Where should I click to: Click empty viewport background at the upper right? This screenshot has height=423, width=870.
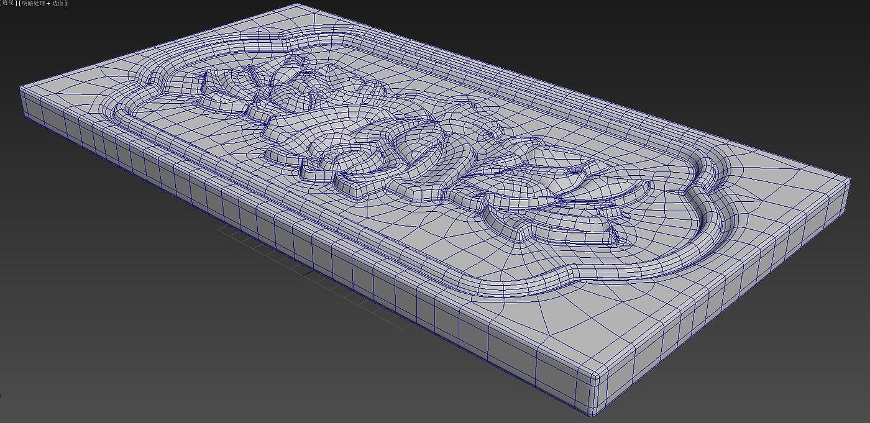click(x=746, y=50)
